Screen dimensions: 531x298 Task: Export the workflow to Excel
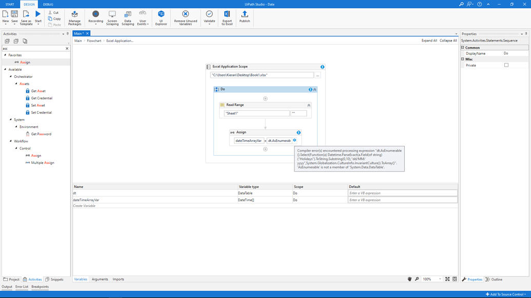tap(227, 16)
